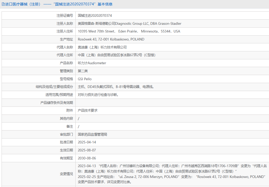Click the '产品名称' row label
The image size is (269, 187).
pos(66,63)
